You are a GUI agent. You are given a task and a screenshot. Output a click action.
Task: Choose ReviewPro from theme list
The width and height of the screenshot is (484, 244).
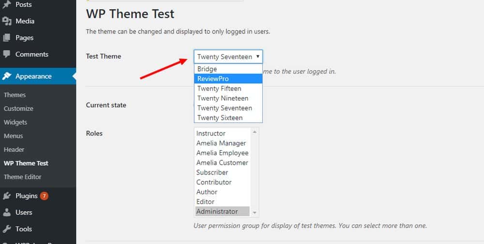coord(213,79)
